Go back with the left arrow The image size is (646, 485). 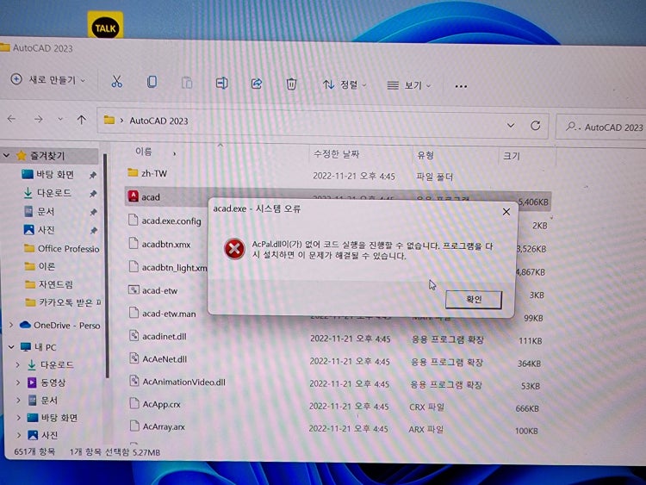pyautogui.click(x=11, y=119)
